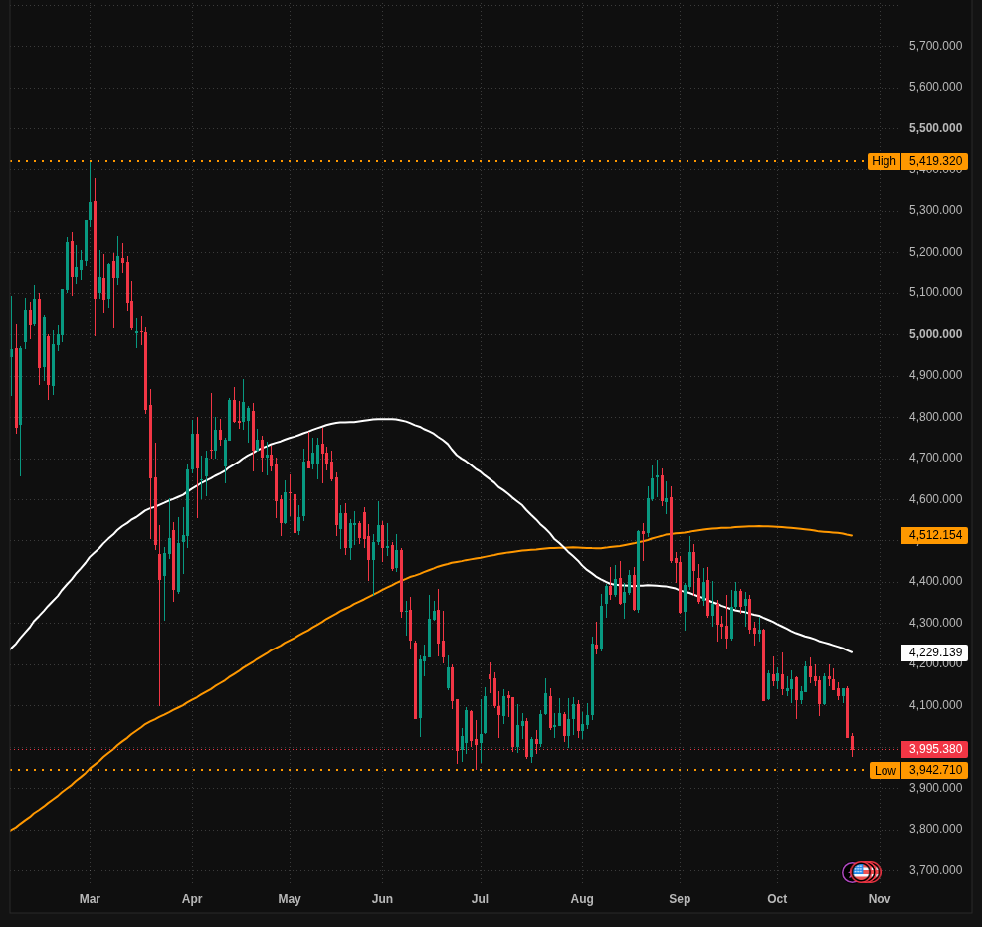The width and height of the screenshot is (982, 927).
Task: Select the Jun label on time axis
Action: tap(382, 899)
